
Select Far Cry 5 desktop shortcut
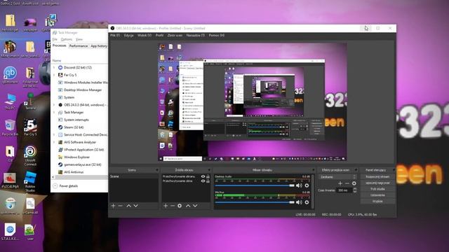point(30,127)
